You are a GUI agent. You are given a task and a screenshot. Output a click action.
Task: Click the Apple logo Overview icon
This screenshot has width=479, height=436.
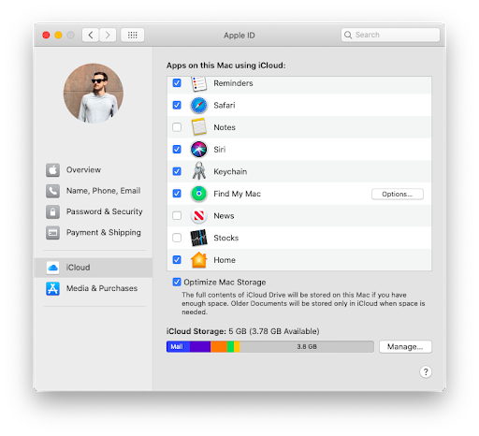coord(52,170)
